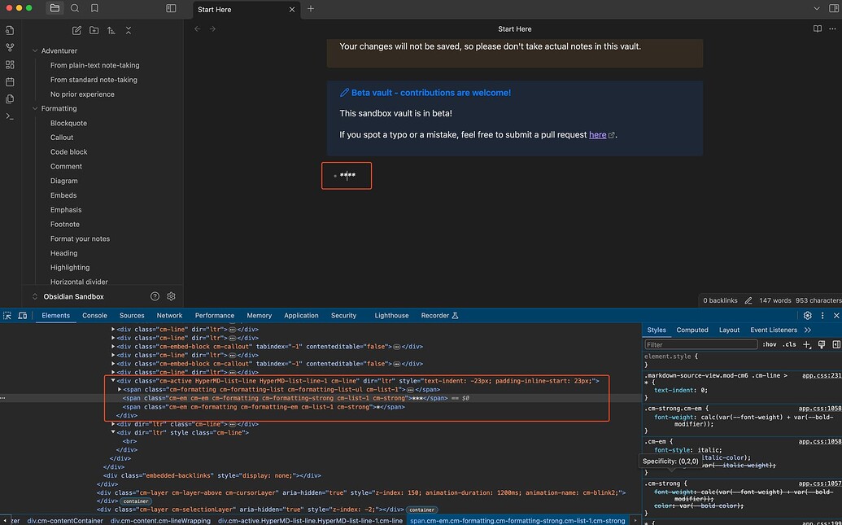Open app.css:1057 source link
Screen dimensions: 842x525
820,483
